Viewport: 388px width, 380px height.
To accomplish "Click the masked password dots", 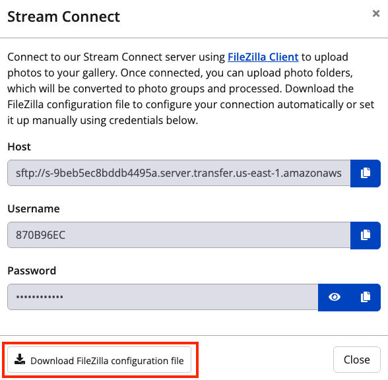I will [40, 297].
